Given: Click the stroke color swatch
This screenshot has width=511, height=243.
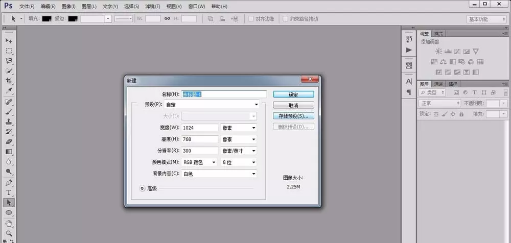Looking at the screenshot, I should (x=73, y=18).
